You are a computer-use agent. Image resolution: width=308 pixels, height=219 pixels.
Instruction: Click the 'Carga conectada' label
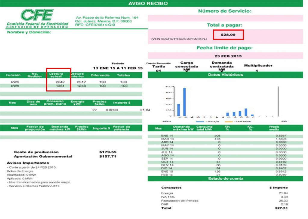(186, 64)
